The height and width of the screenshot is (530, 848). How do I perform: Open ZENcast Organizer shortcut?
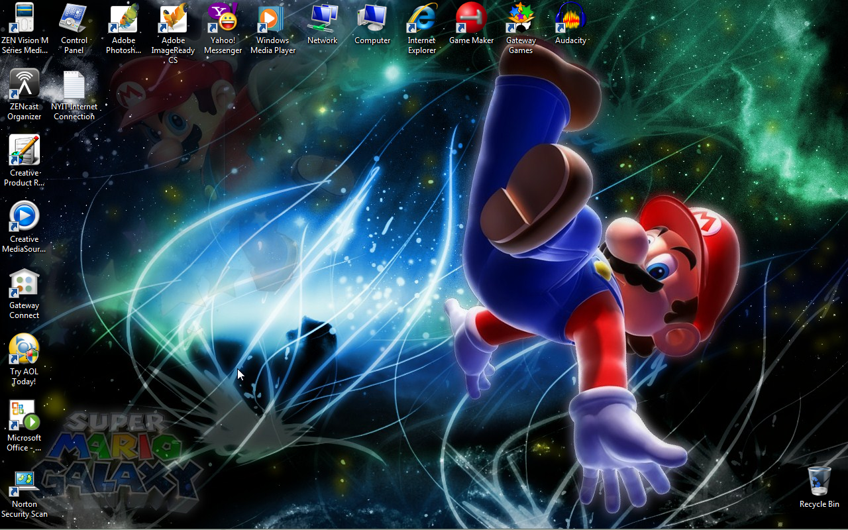pyautogui.click(x=25, y=85)
